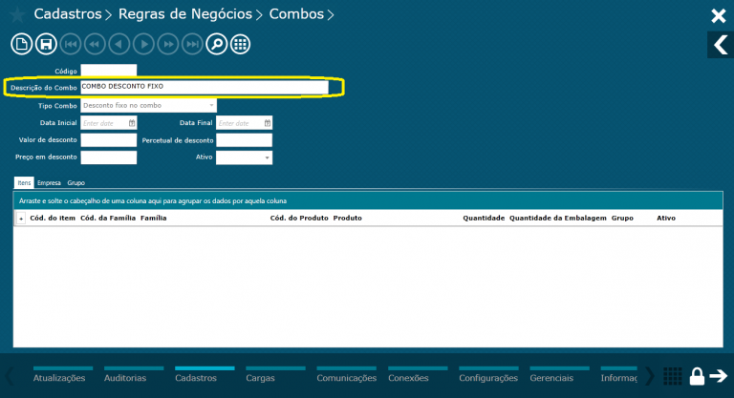Switch to the Empresa tab
The width and height of the screenshot is (734, 398).
(49, 183)
